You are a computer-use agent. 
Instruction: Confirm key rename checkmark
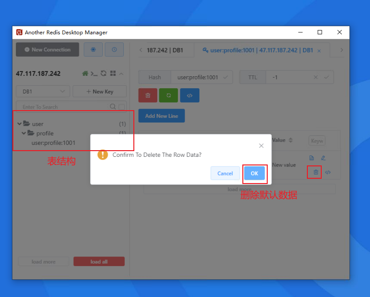tap(226, 77)
